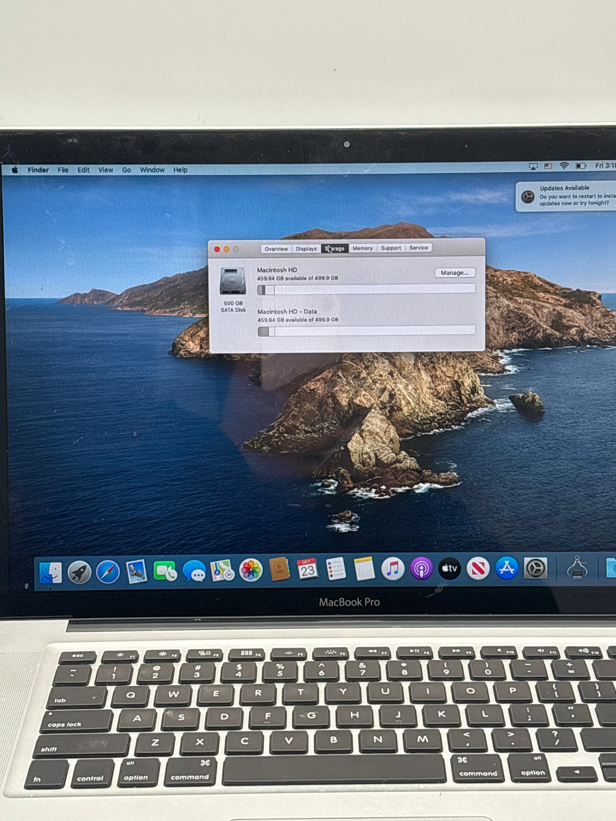Open Mail stamp icon in dock
Screen dimensions: 616x821
tap(137, 571)
